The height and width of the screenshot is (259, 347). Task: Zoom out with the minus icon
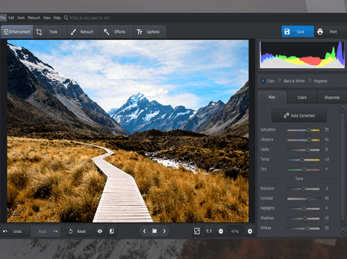tap(221, 231)
